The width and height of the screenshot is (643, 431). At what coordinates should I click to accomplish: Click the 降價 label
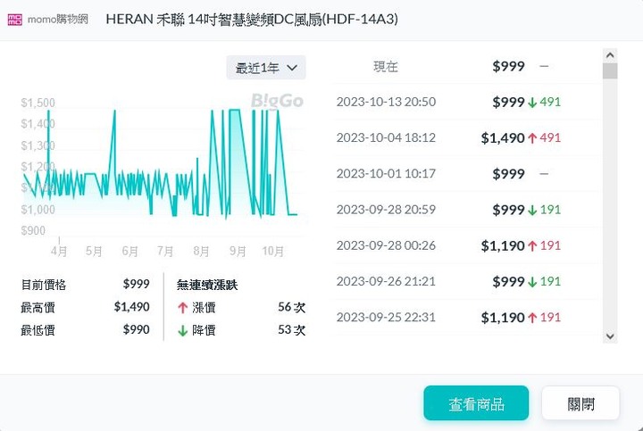(x=204, y=330)
